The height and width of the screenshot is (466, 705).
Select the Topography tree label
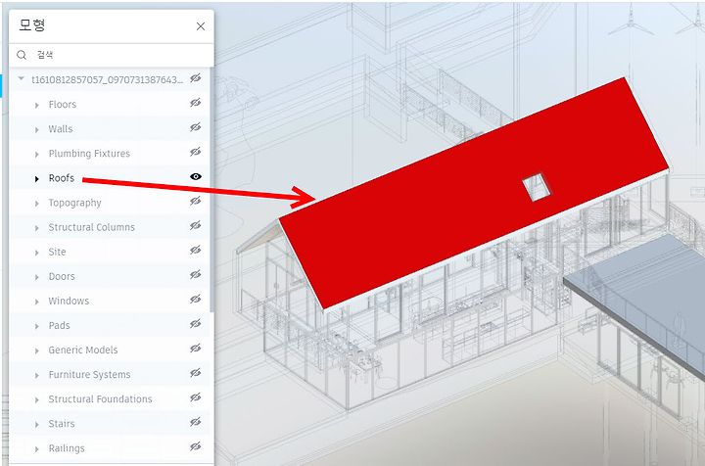(75, 203)
